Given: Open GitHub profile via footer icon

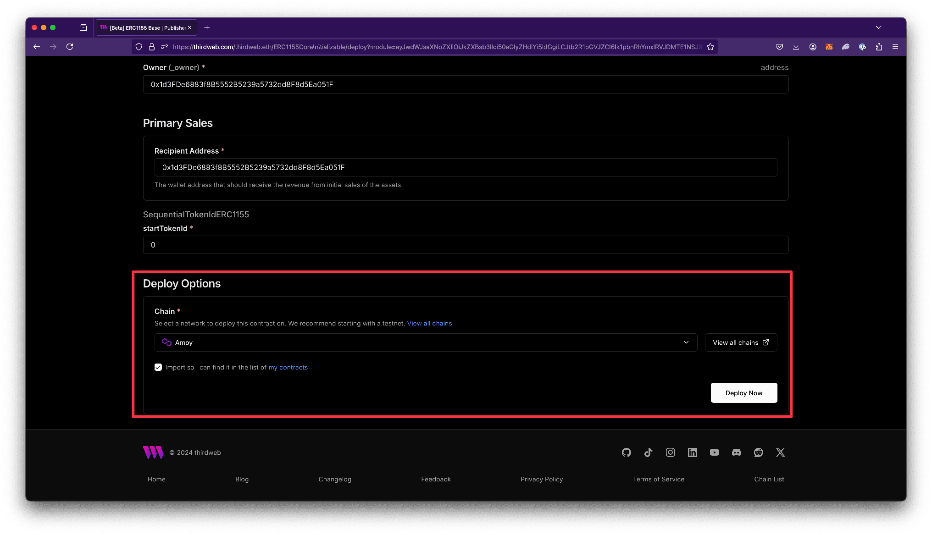Looking at the screenshot, I should click(626, 452).
